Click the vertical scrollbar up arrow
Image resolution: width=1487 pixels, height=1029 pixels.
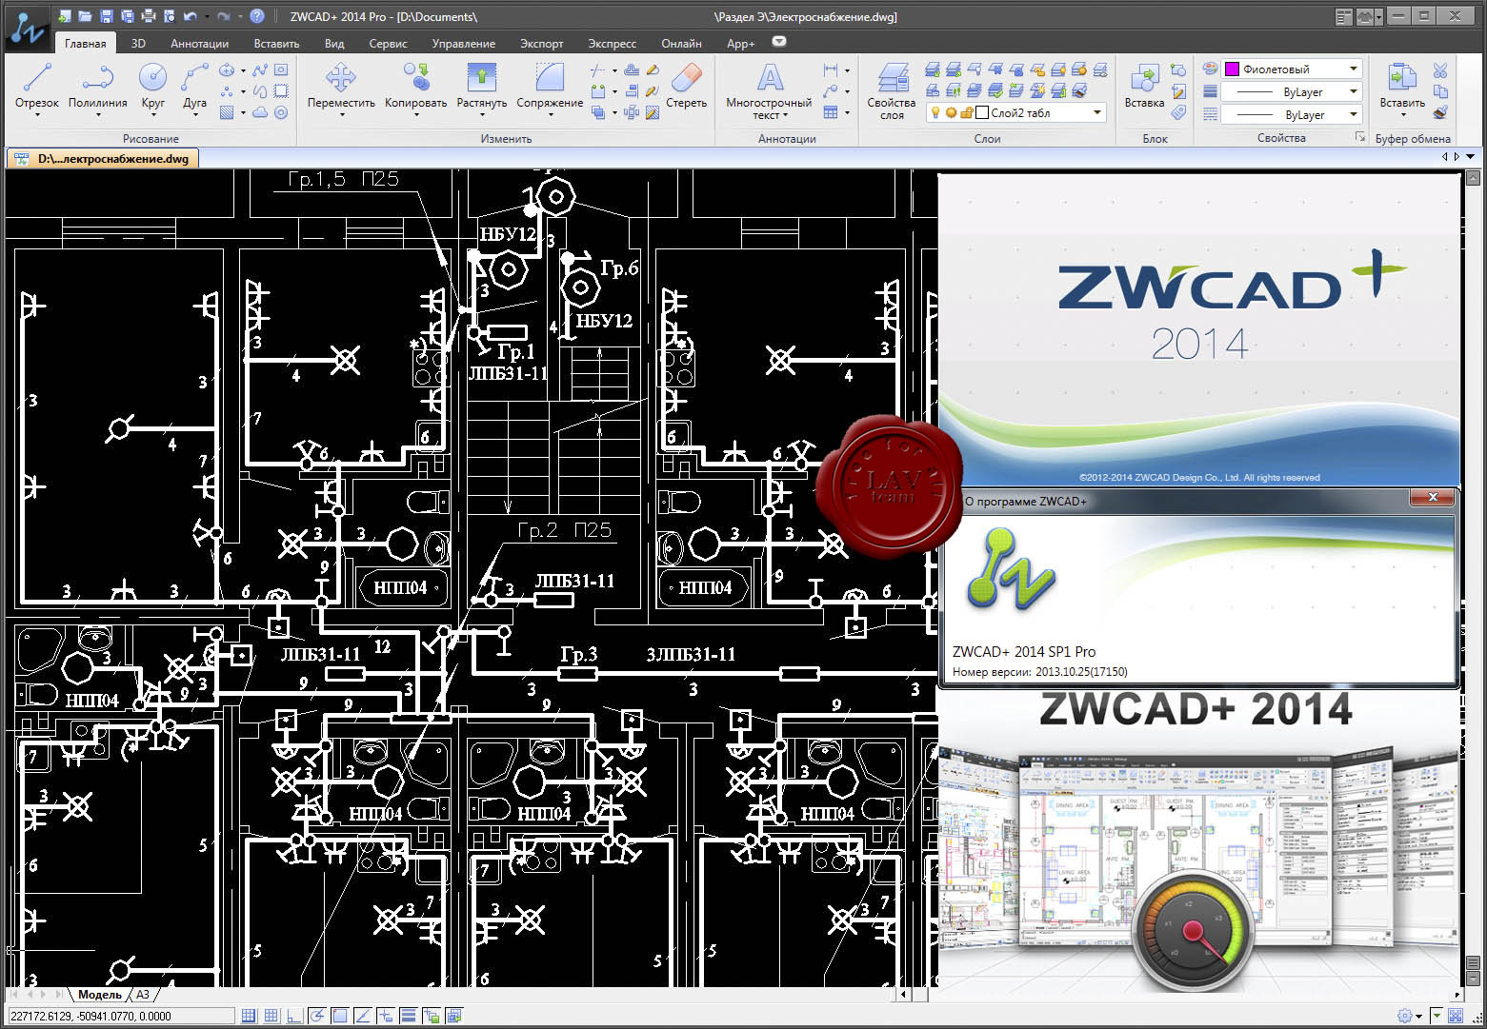click(1475, 177)
